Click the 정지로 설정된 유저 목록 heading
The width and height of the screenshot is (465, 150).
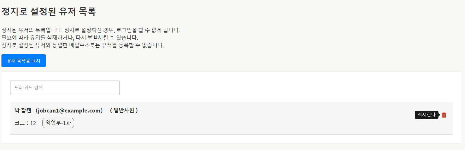pos(49,12)
